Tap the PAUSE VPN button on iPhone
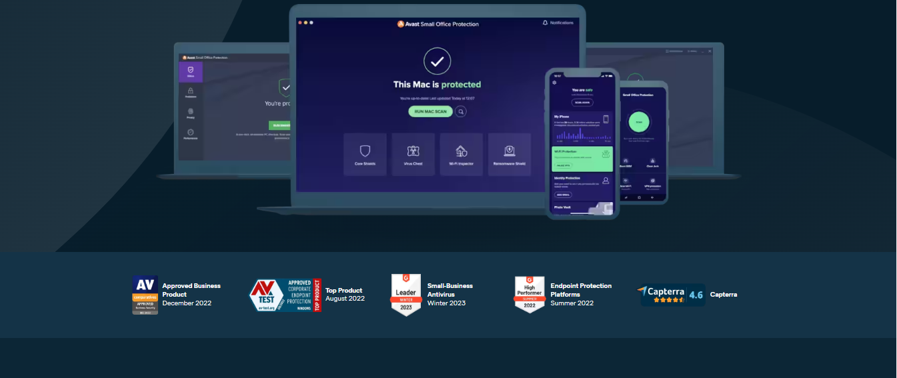Screen dimensions: 897x378 pyautogui.click(x=564, y=164)
